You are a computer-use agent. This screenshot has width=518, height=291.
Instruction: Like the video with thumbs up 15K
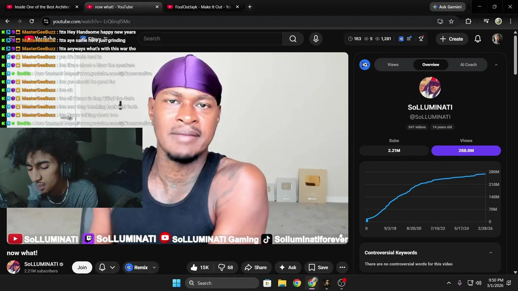pyautogui.click(x=200, y=268)
